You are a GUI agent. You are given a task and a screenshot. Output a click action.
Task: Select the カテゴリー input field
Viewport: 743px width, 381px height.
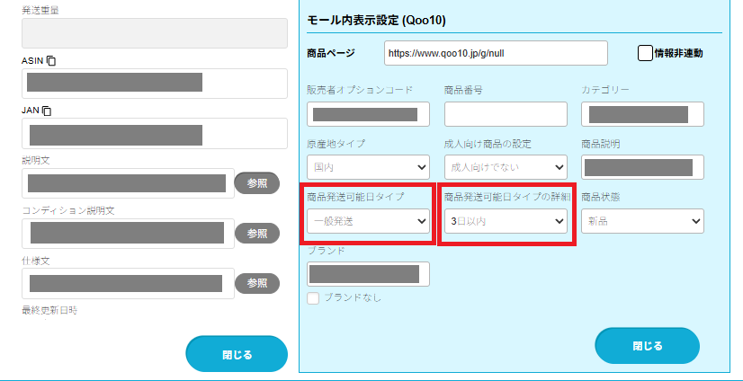[x=642, y=114]
